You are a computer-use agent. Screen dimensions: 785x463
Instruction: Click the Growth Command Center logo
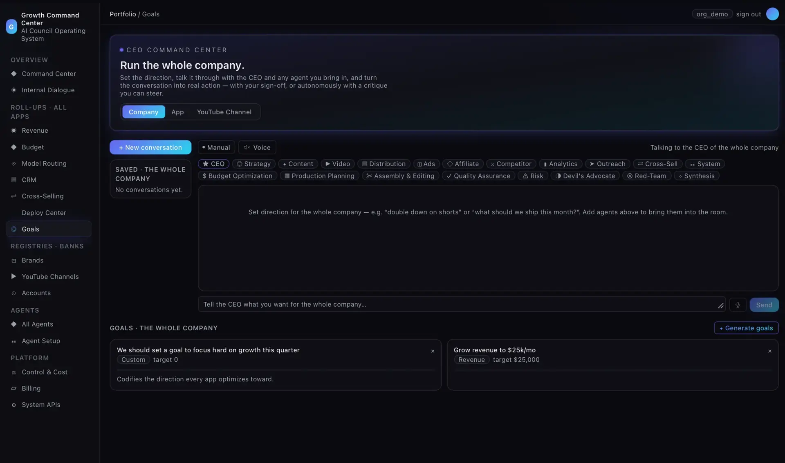(x=11, y=27)
